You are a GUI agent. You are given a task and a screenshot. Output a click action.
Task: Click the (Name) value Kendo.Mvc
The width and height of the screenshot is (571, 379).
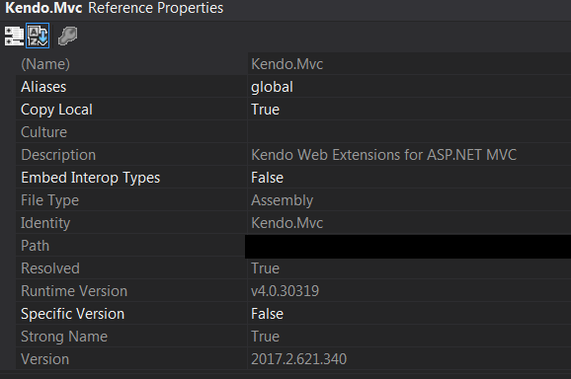[x=286, y=64]
